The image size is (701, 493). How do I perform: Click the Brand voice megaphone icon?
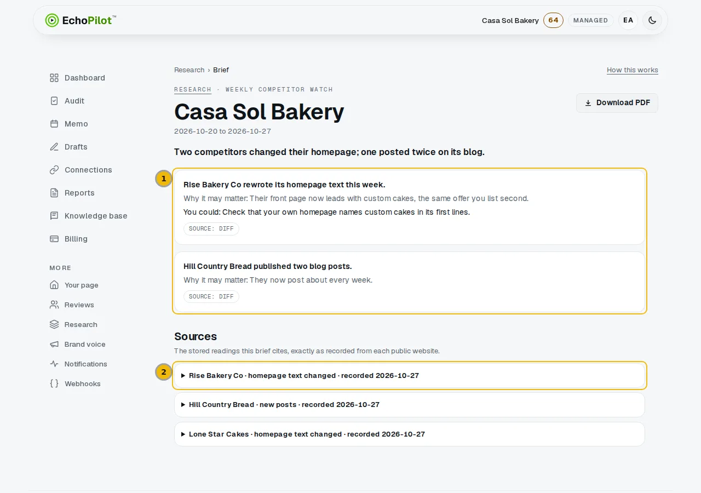(x=54, y=344)
